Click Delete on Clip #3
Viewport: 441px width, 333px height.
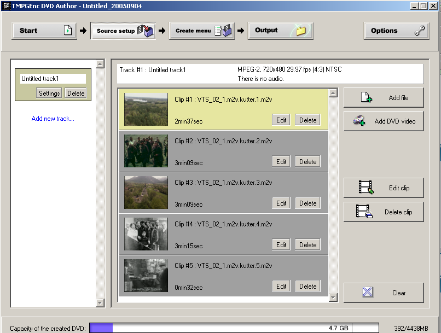click(307, 203)
